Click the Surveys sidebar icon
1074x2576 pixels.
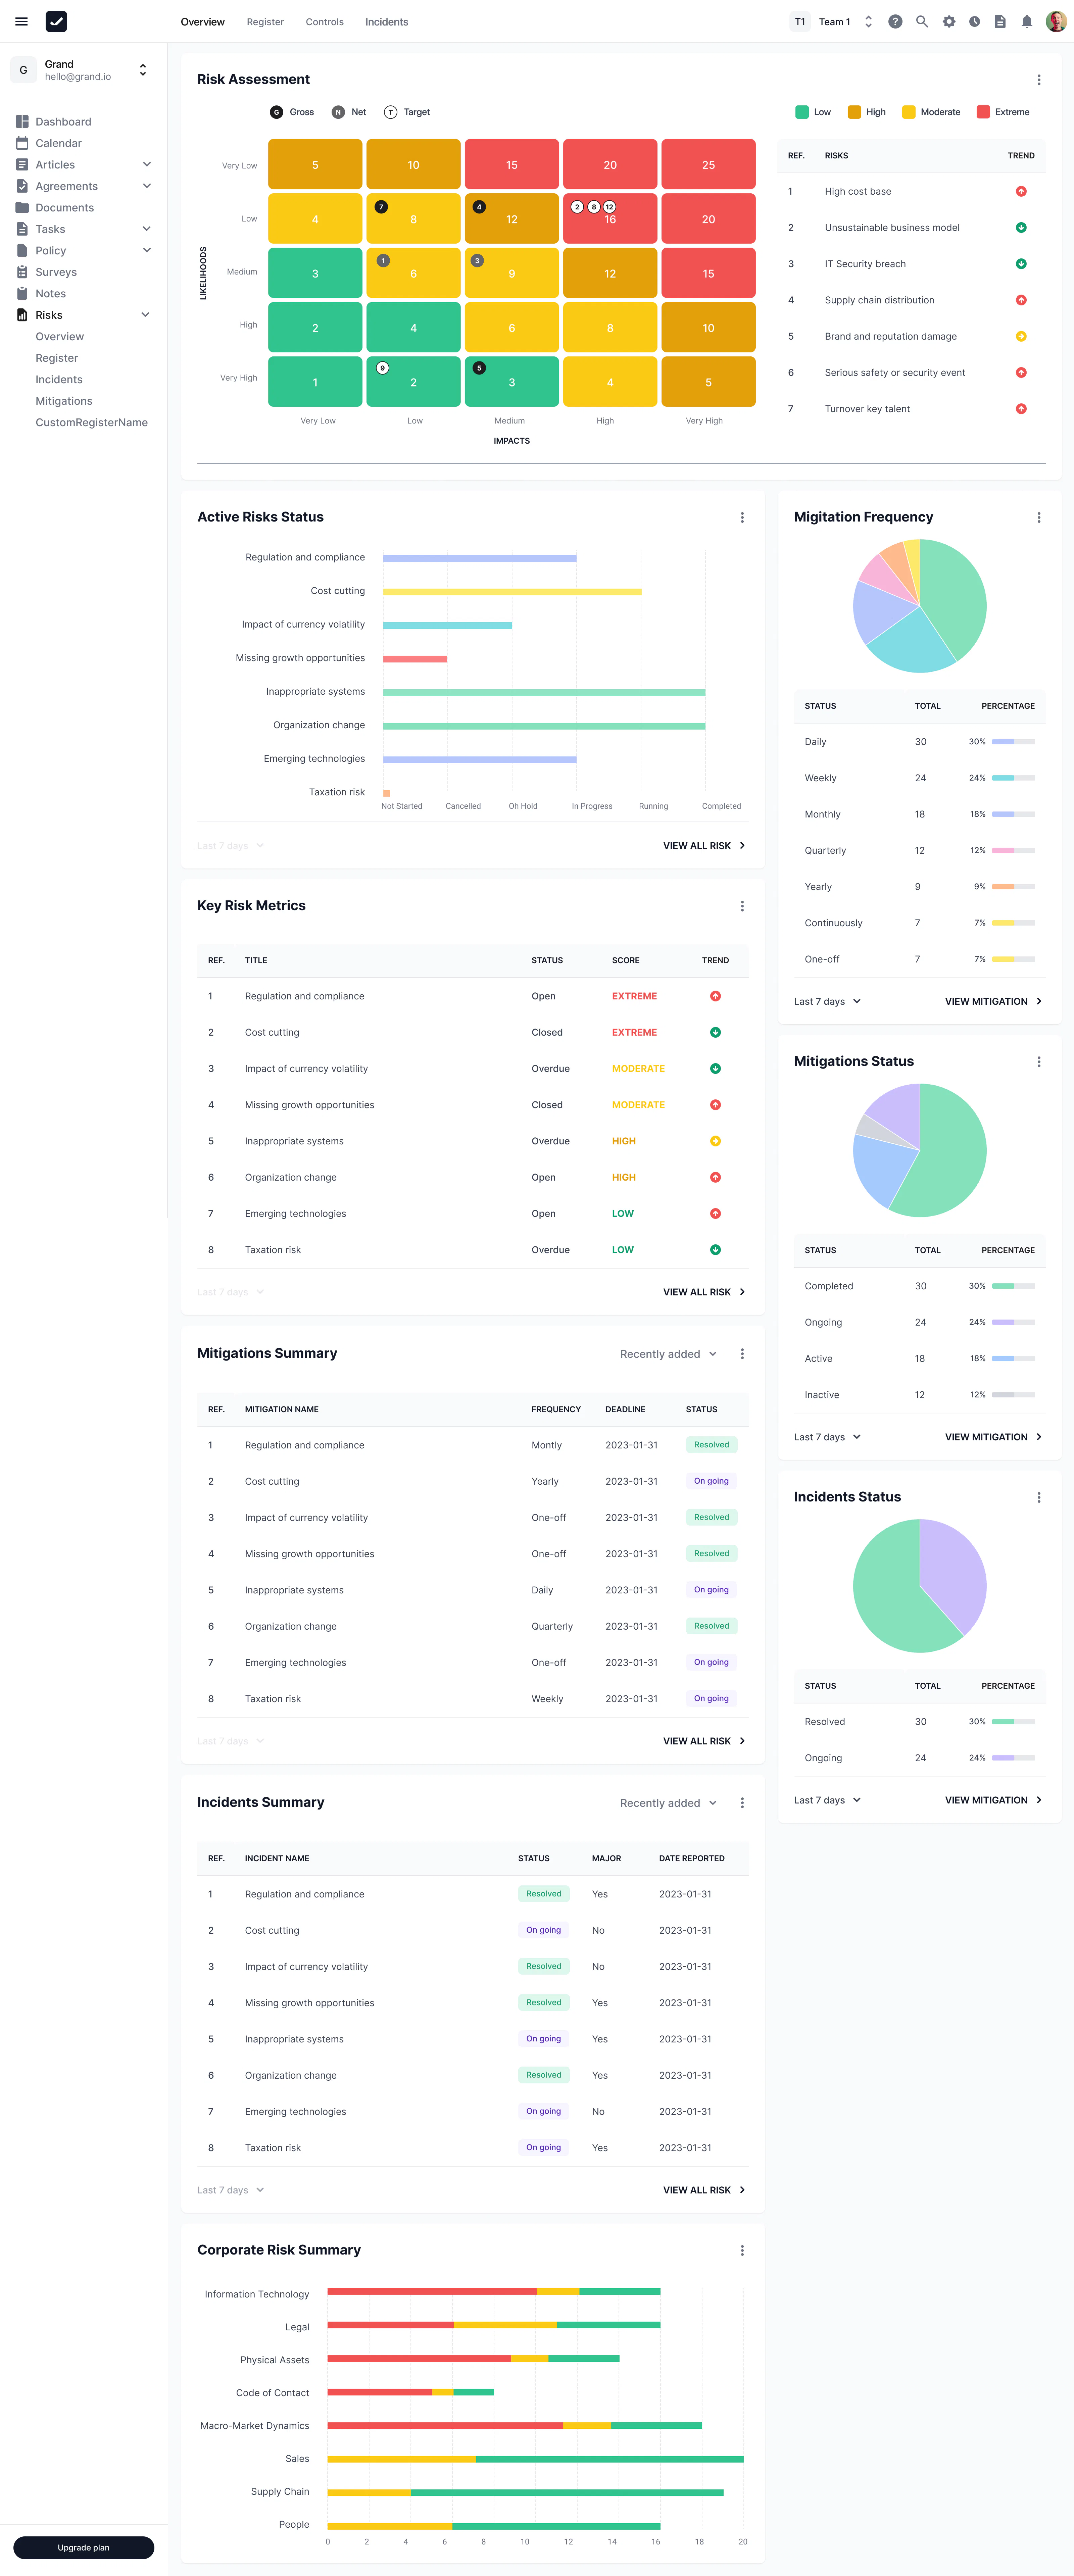(22, 272)
